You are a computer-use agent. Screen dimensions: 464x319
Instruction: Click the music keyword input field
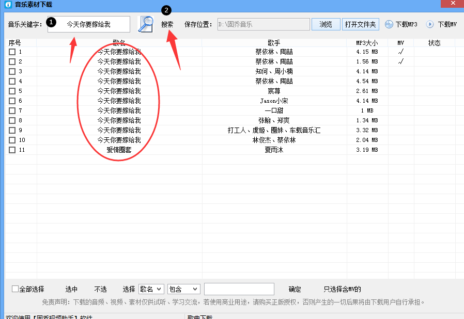[x=88, y=24]
